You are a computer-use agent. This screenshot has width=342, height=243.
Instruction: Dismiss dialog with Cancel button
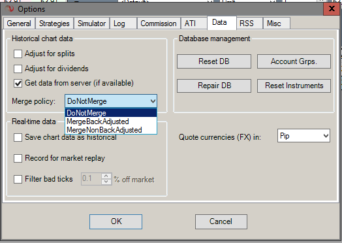221,221
